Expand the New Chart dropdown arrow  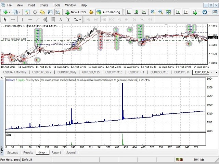pos(9,12)
